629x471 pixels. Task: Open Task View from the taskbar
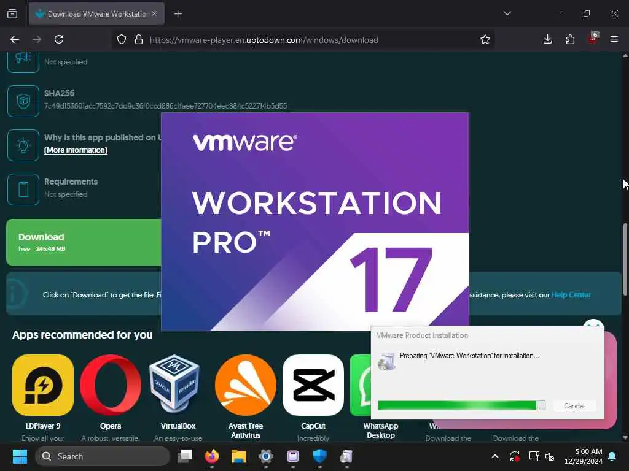click(x=185, y=456)
